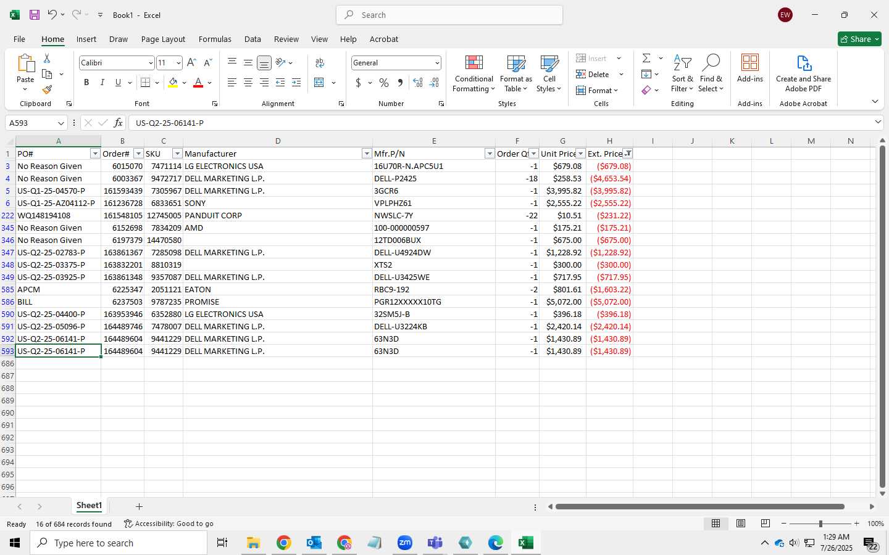Click the Delete cells button

[593, 75]
